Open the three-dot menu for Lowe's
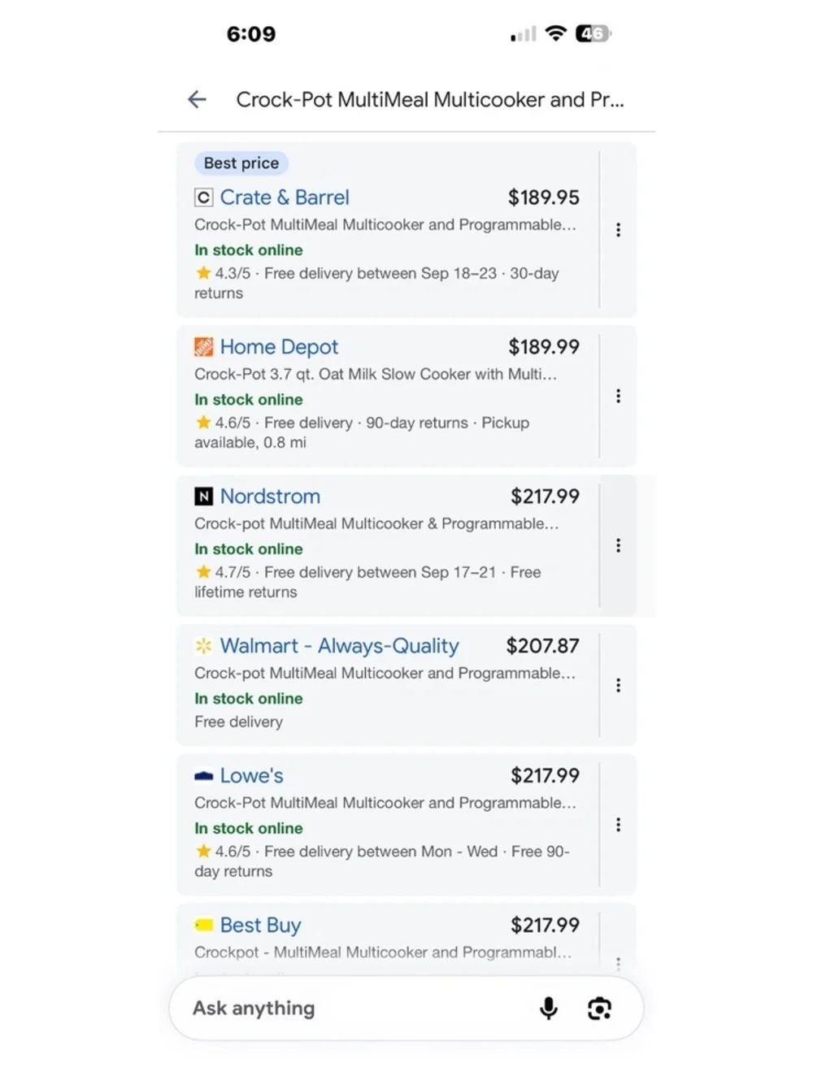 coord(619,825)
